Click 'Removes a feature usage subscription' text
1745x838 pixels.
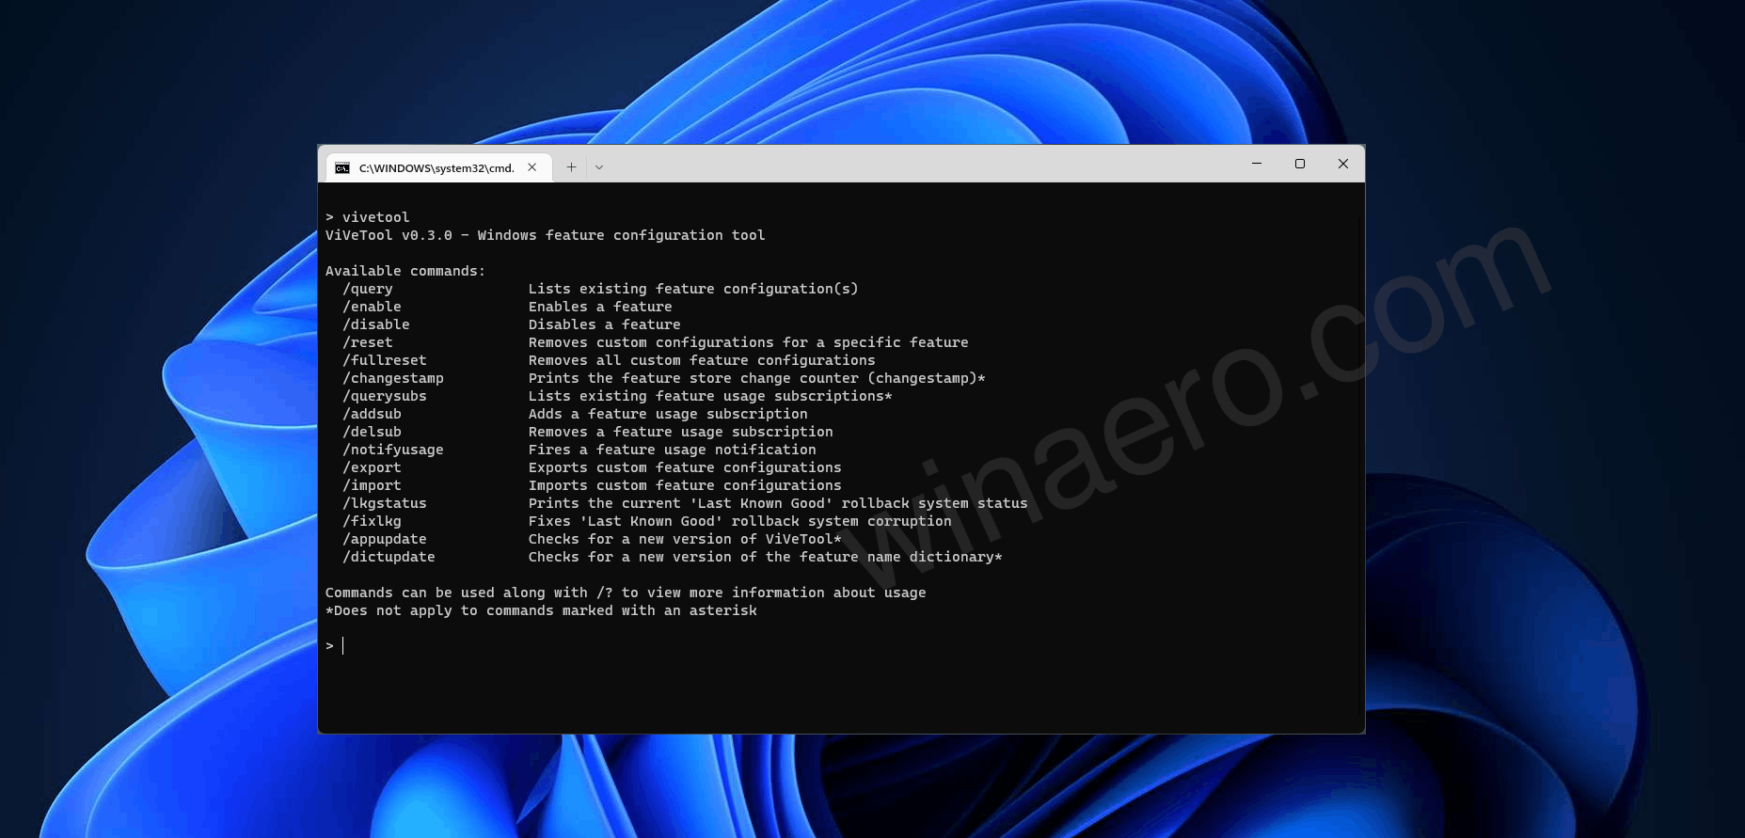[x=681, y=432]
